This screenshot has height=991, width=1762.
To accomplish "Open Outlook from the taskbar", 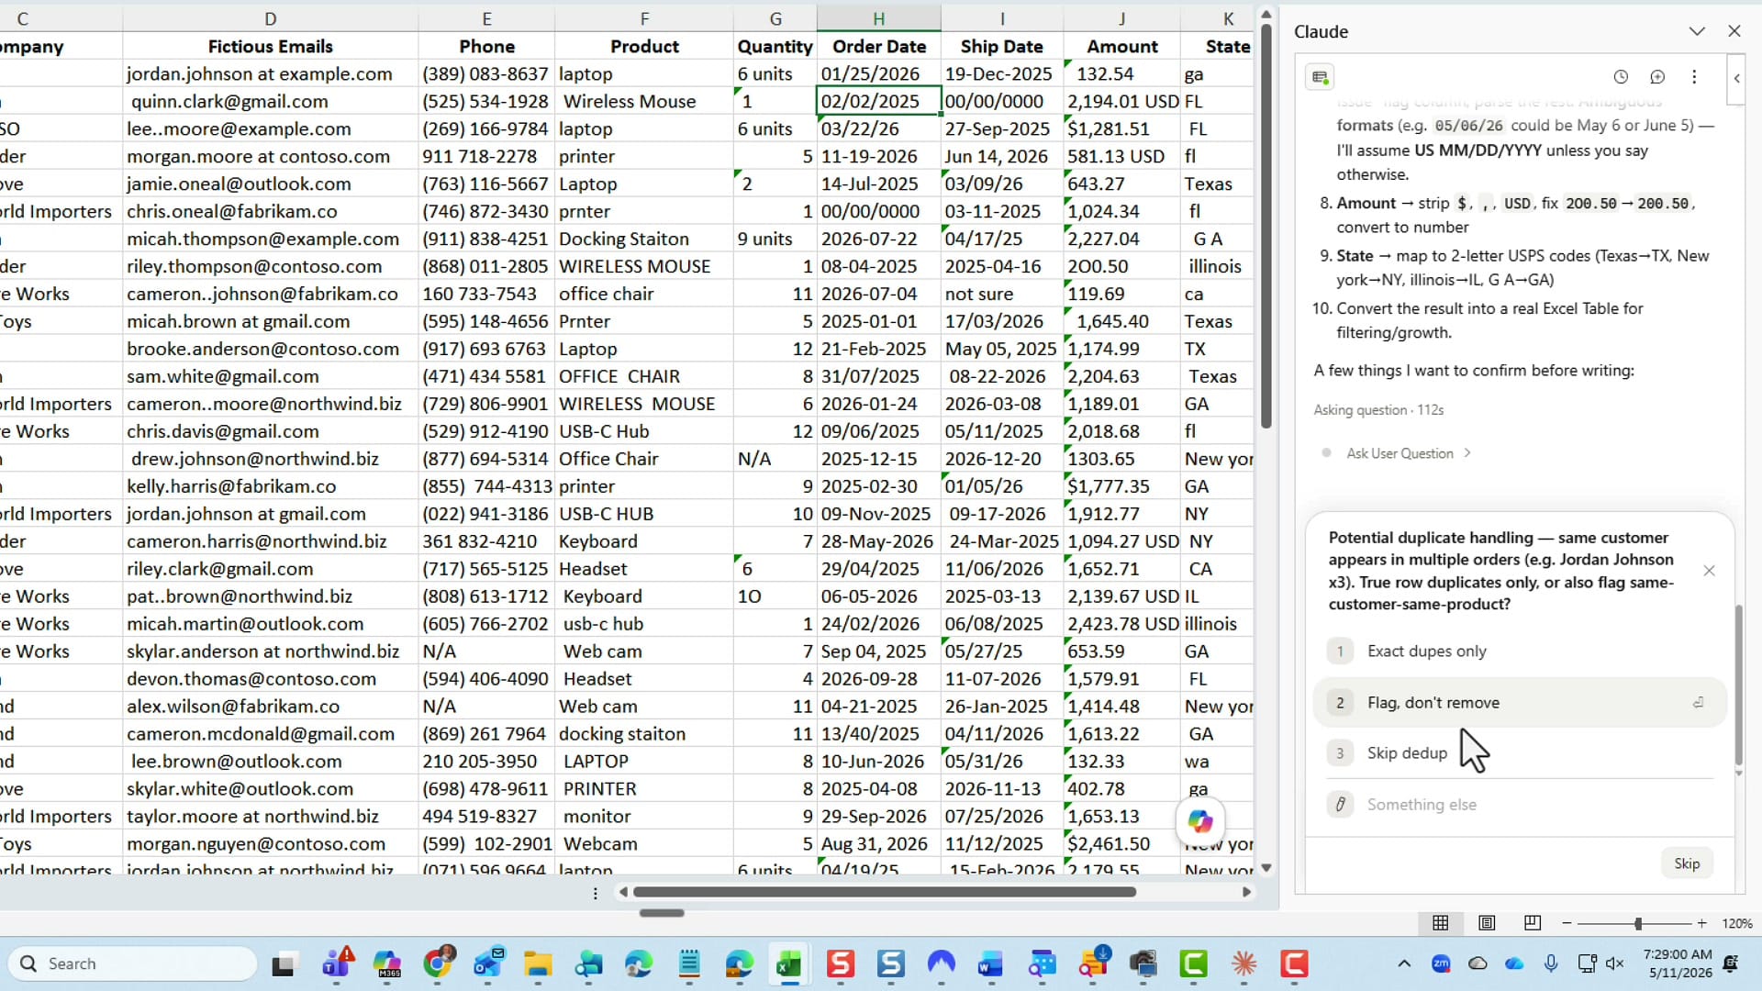I will click(488, 964).
